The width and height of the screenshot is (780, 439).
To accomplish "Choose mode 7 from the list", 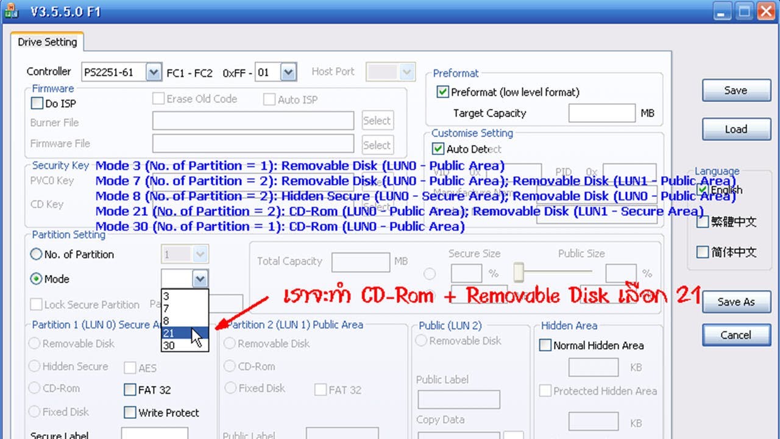I will (185, 309).
